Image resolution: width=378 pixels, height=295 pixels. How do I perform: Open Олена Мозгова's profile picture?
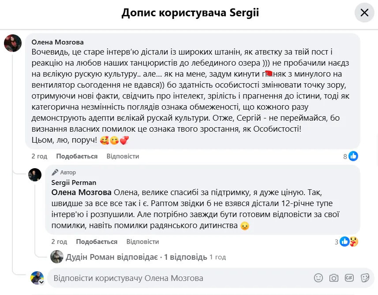coord(13,43)
